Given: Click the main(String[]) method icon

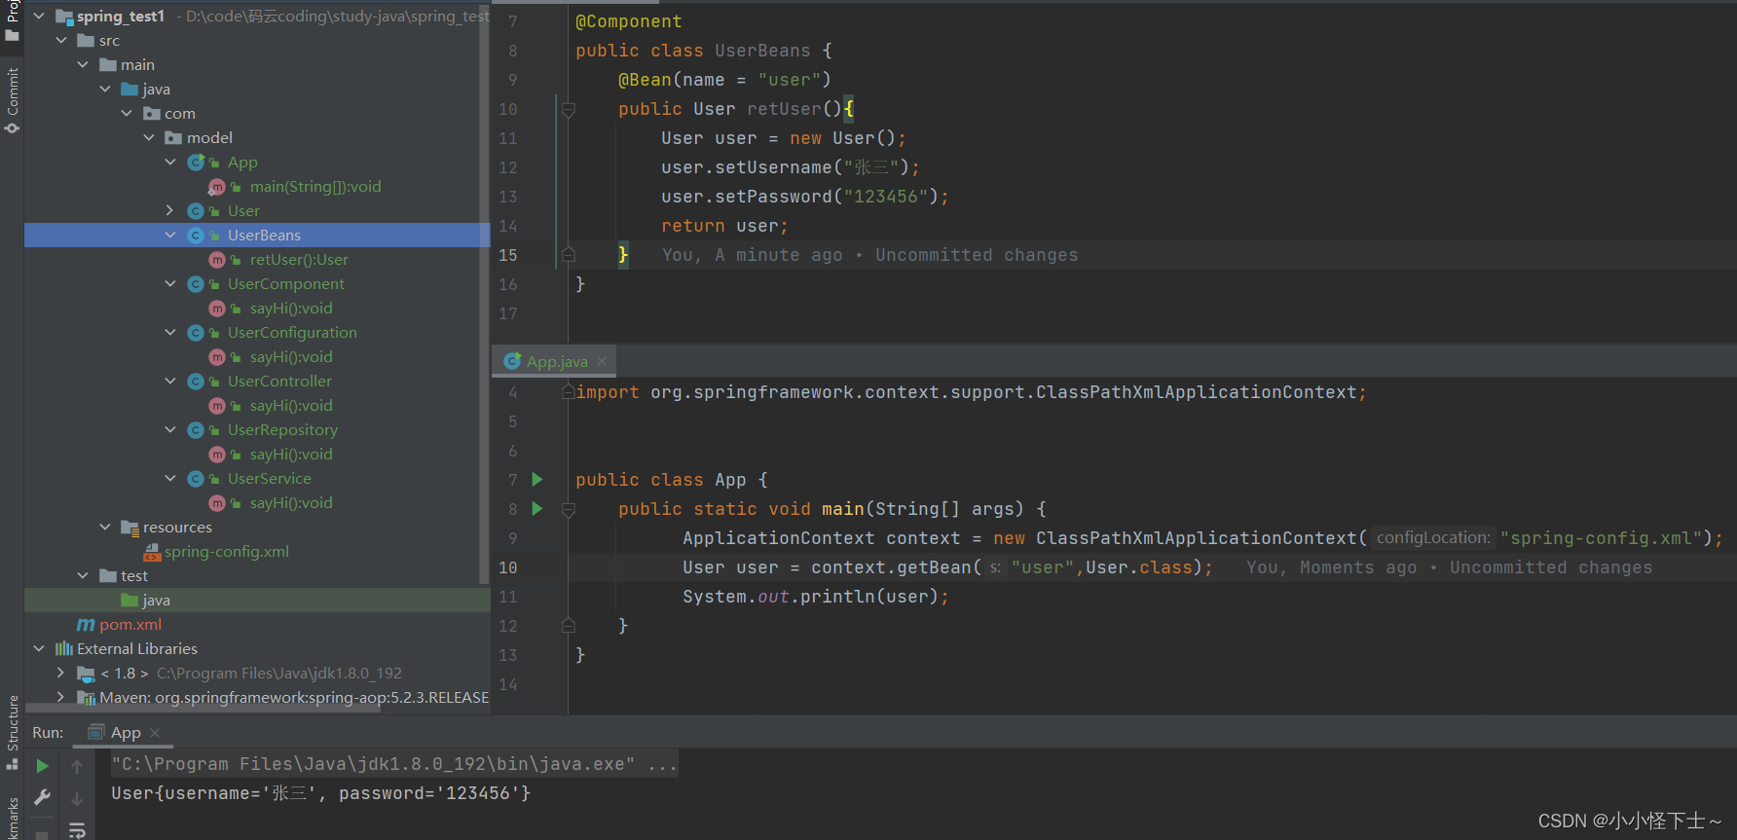Looking at the screenshot, I should (x=217, y=187).
